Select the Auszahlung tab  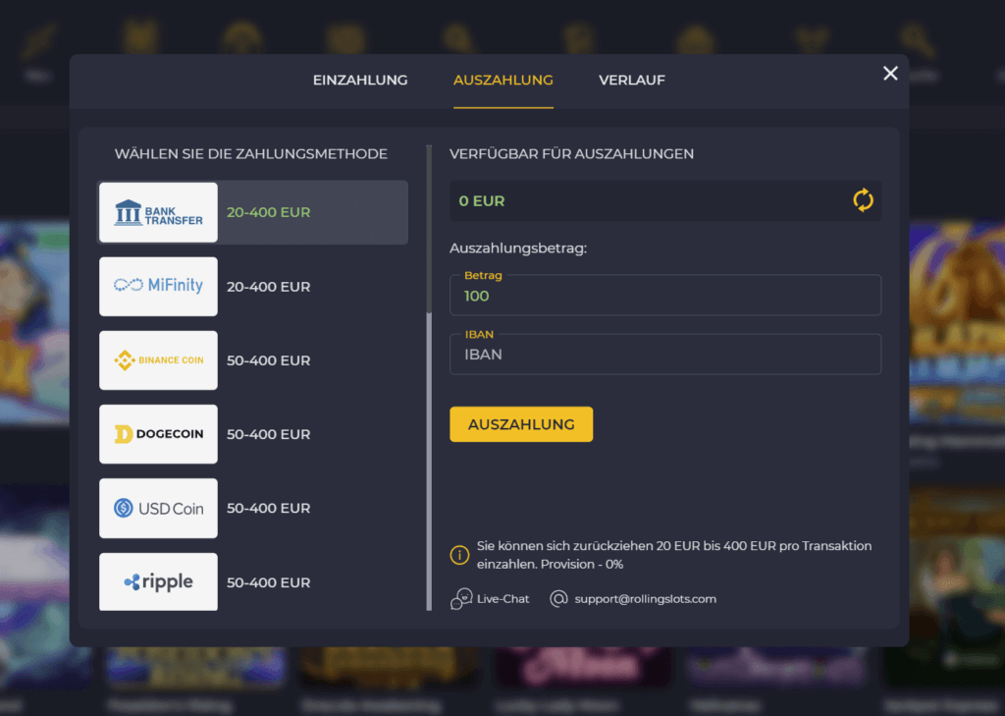tap(503, 81)
